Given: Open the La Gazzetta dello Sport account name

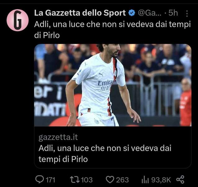Looking at the screenshot, I should 80,13.
